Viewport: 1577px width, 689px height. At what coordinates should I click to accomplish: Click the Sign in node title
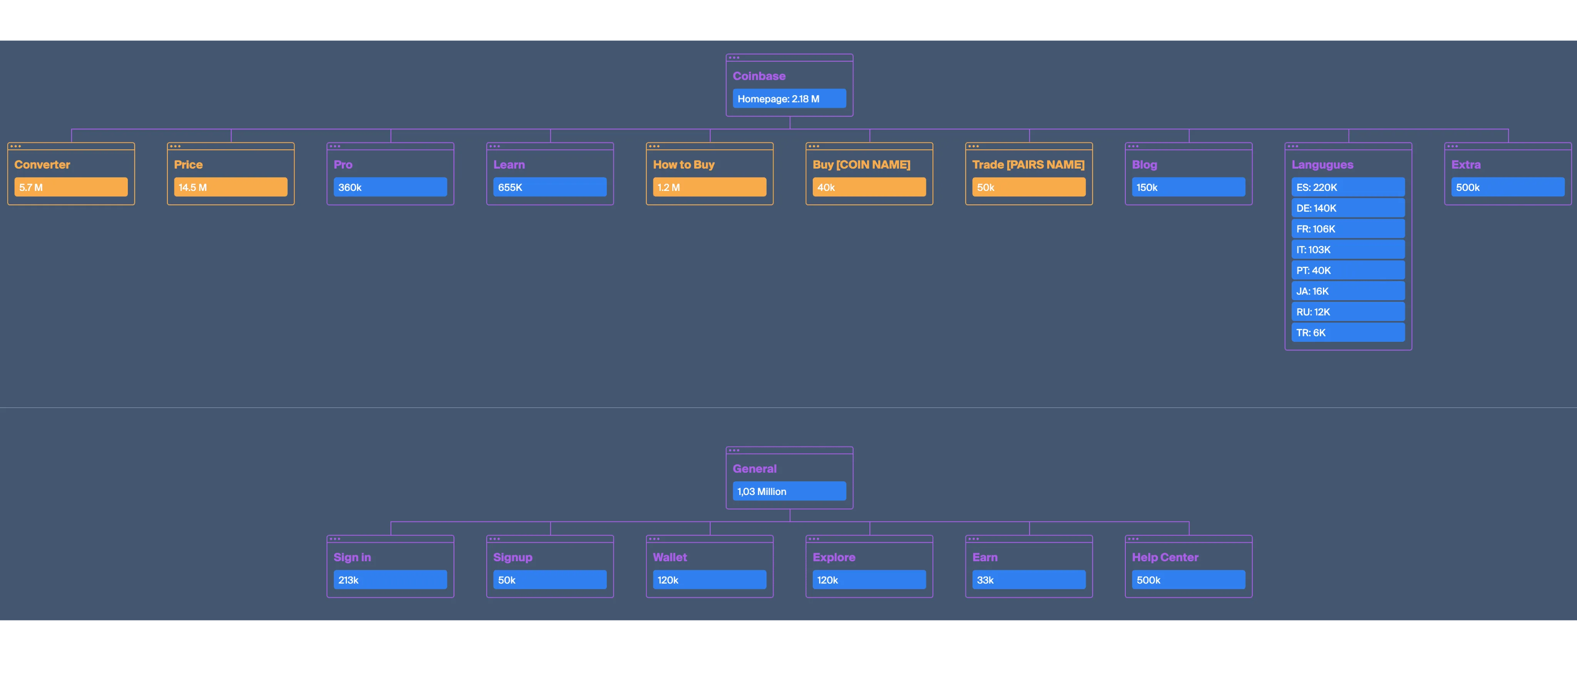coord(352,557)
